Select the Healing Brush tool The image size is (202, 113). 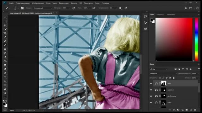tap(5, 41)
